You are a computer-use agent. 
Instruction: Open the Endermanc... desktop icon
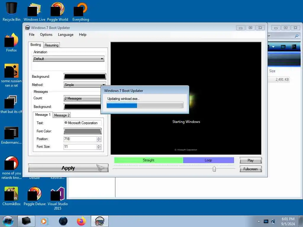(12, 135)
